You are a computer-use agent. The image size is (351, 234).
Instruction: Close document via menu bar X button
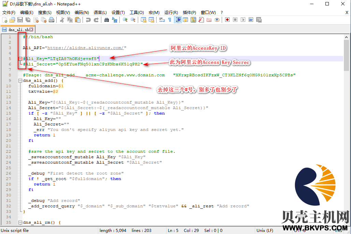347,13
